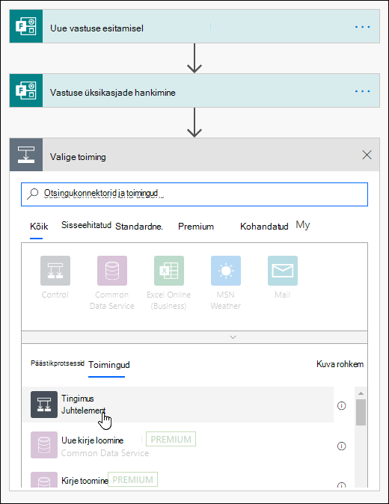389x504 pixels.
Task: Choose the Mail connector icon
Action: [x=283, y=271]
